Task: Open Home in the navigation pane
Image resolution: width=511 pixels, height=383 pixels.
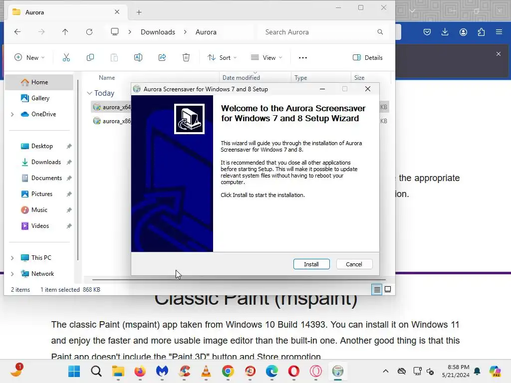Action: coord(39,82)
